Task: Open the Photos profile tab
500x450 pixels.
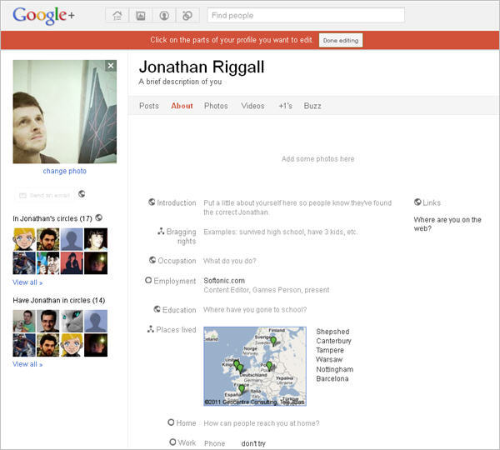Action: pyautogui.click(x=216, y=106)
